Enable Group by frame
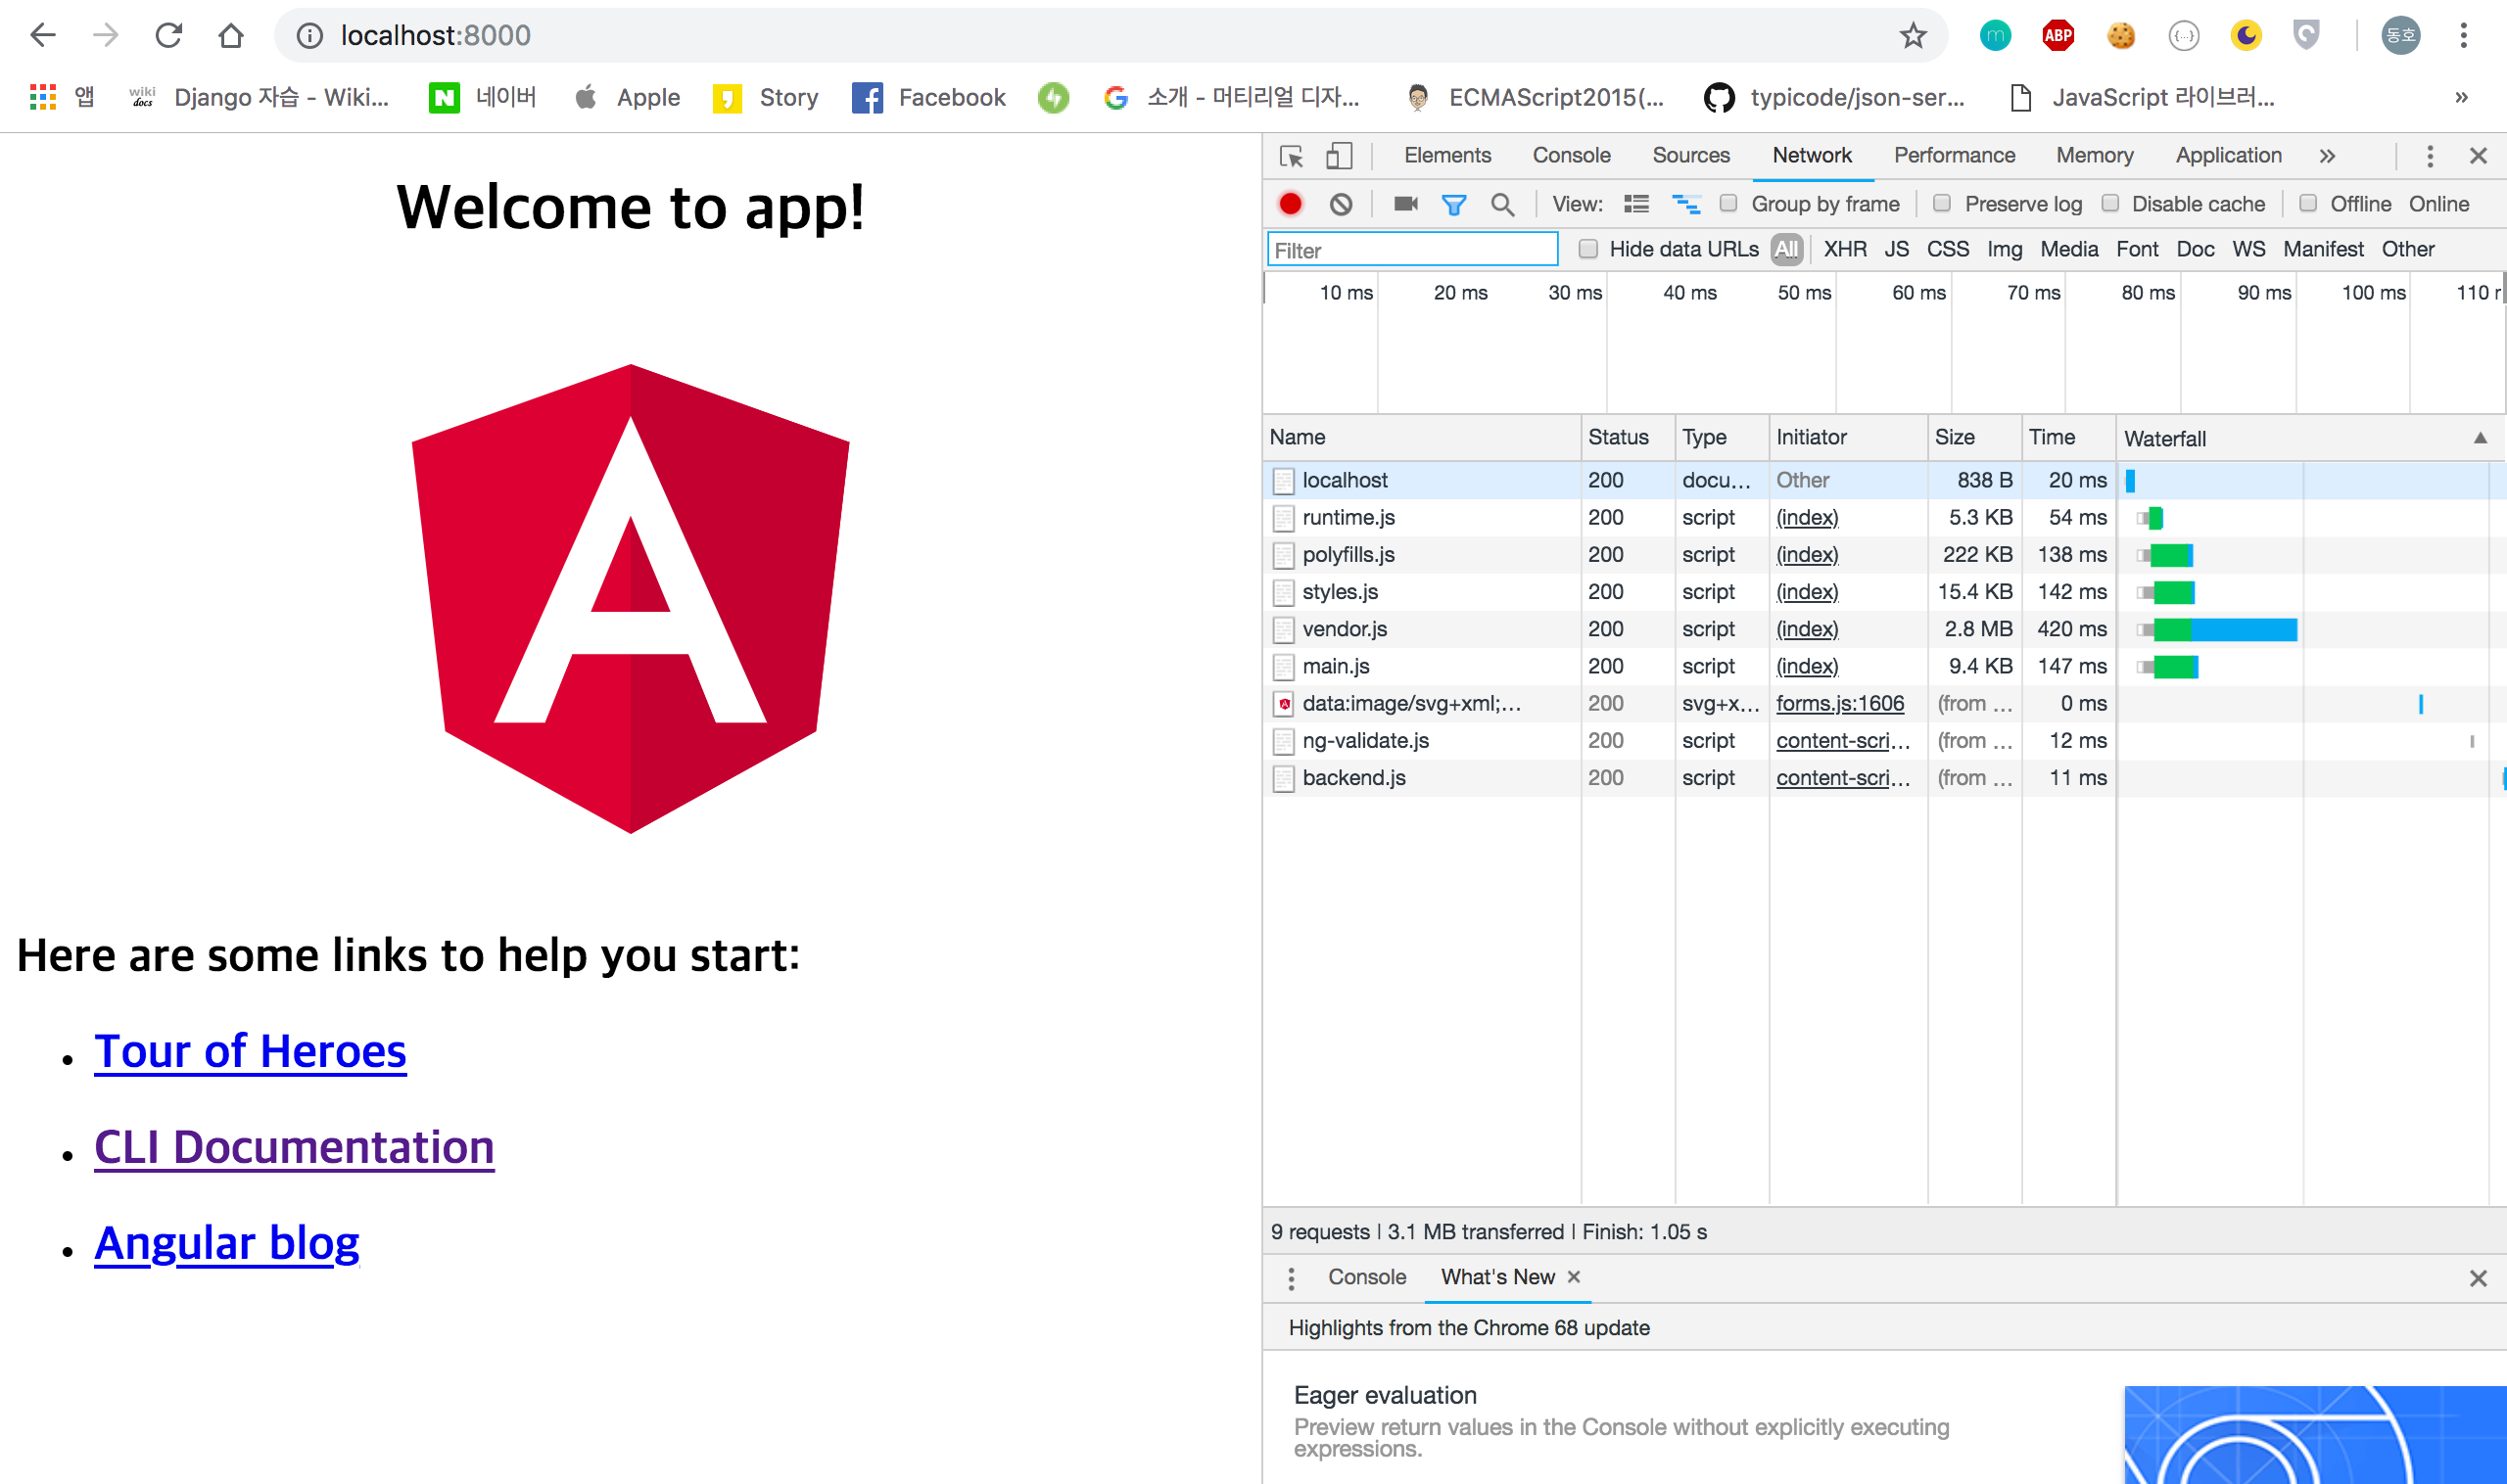The height and width of the screenshot is (1484, 2507). pos(1727,204)
